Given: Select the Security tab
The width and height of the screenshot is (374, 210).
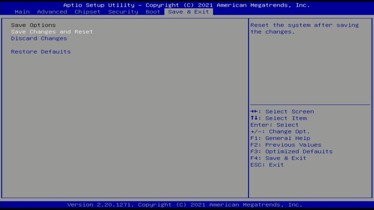Looking at the screenshot, I should 123,12.
